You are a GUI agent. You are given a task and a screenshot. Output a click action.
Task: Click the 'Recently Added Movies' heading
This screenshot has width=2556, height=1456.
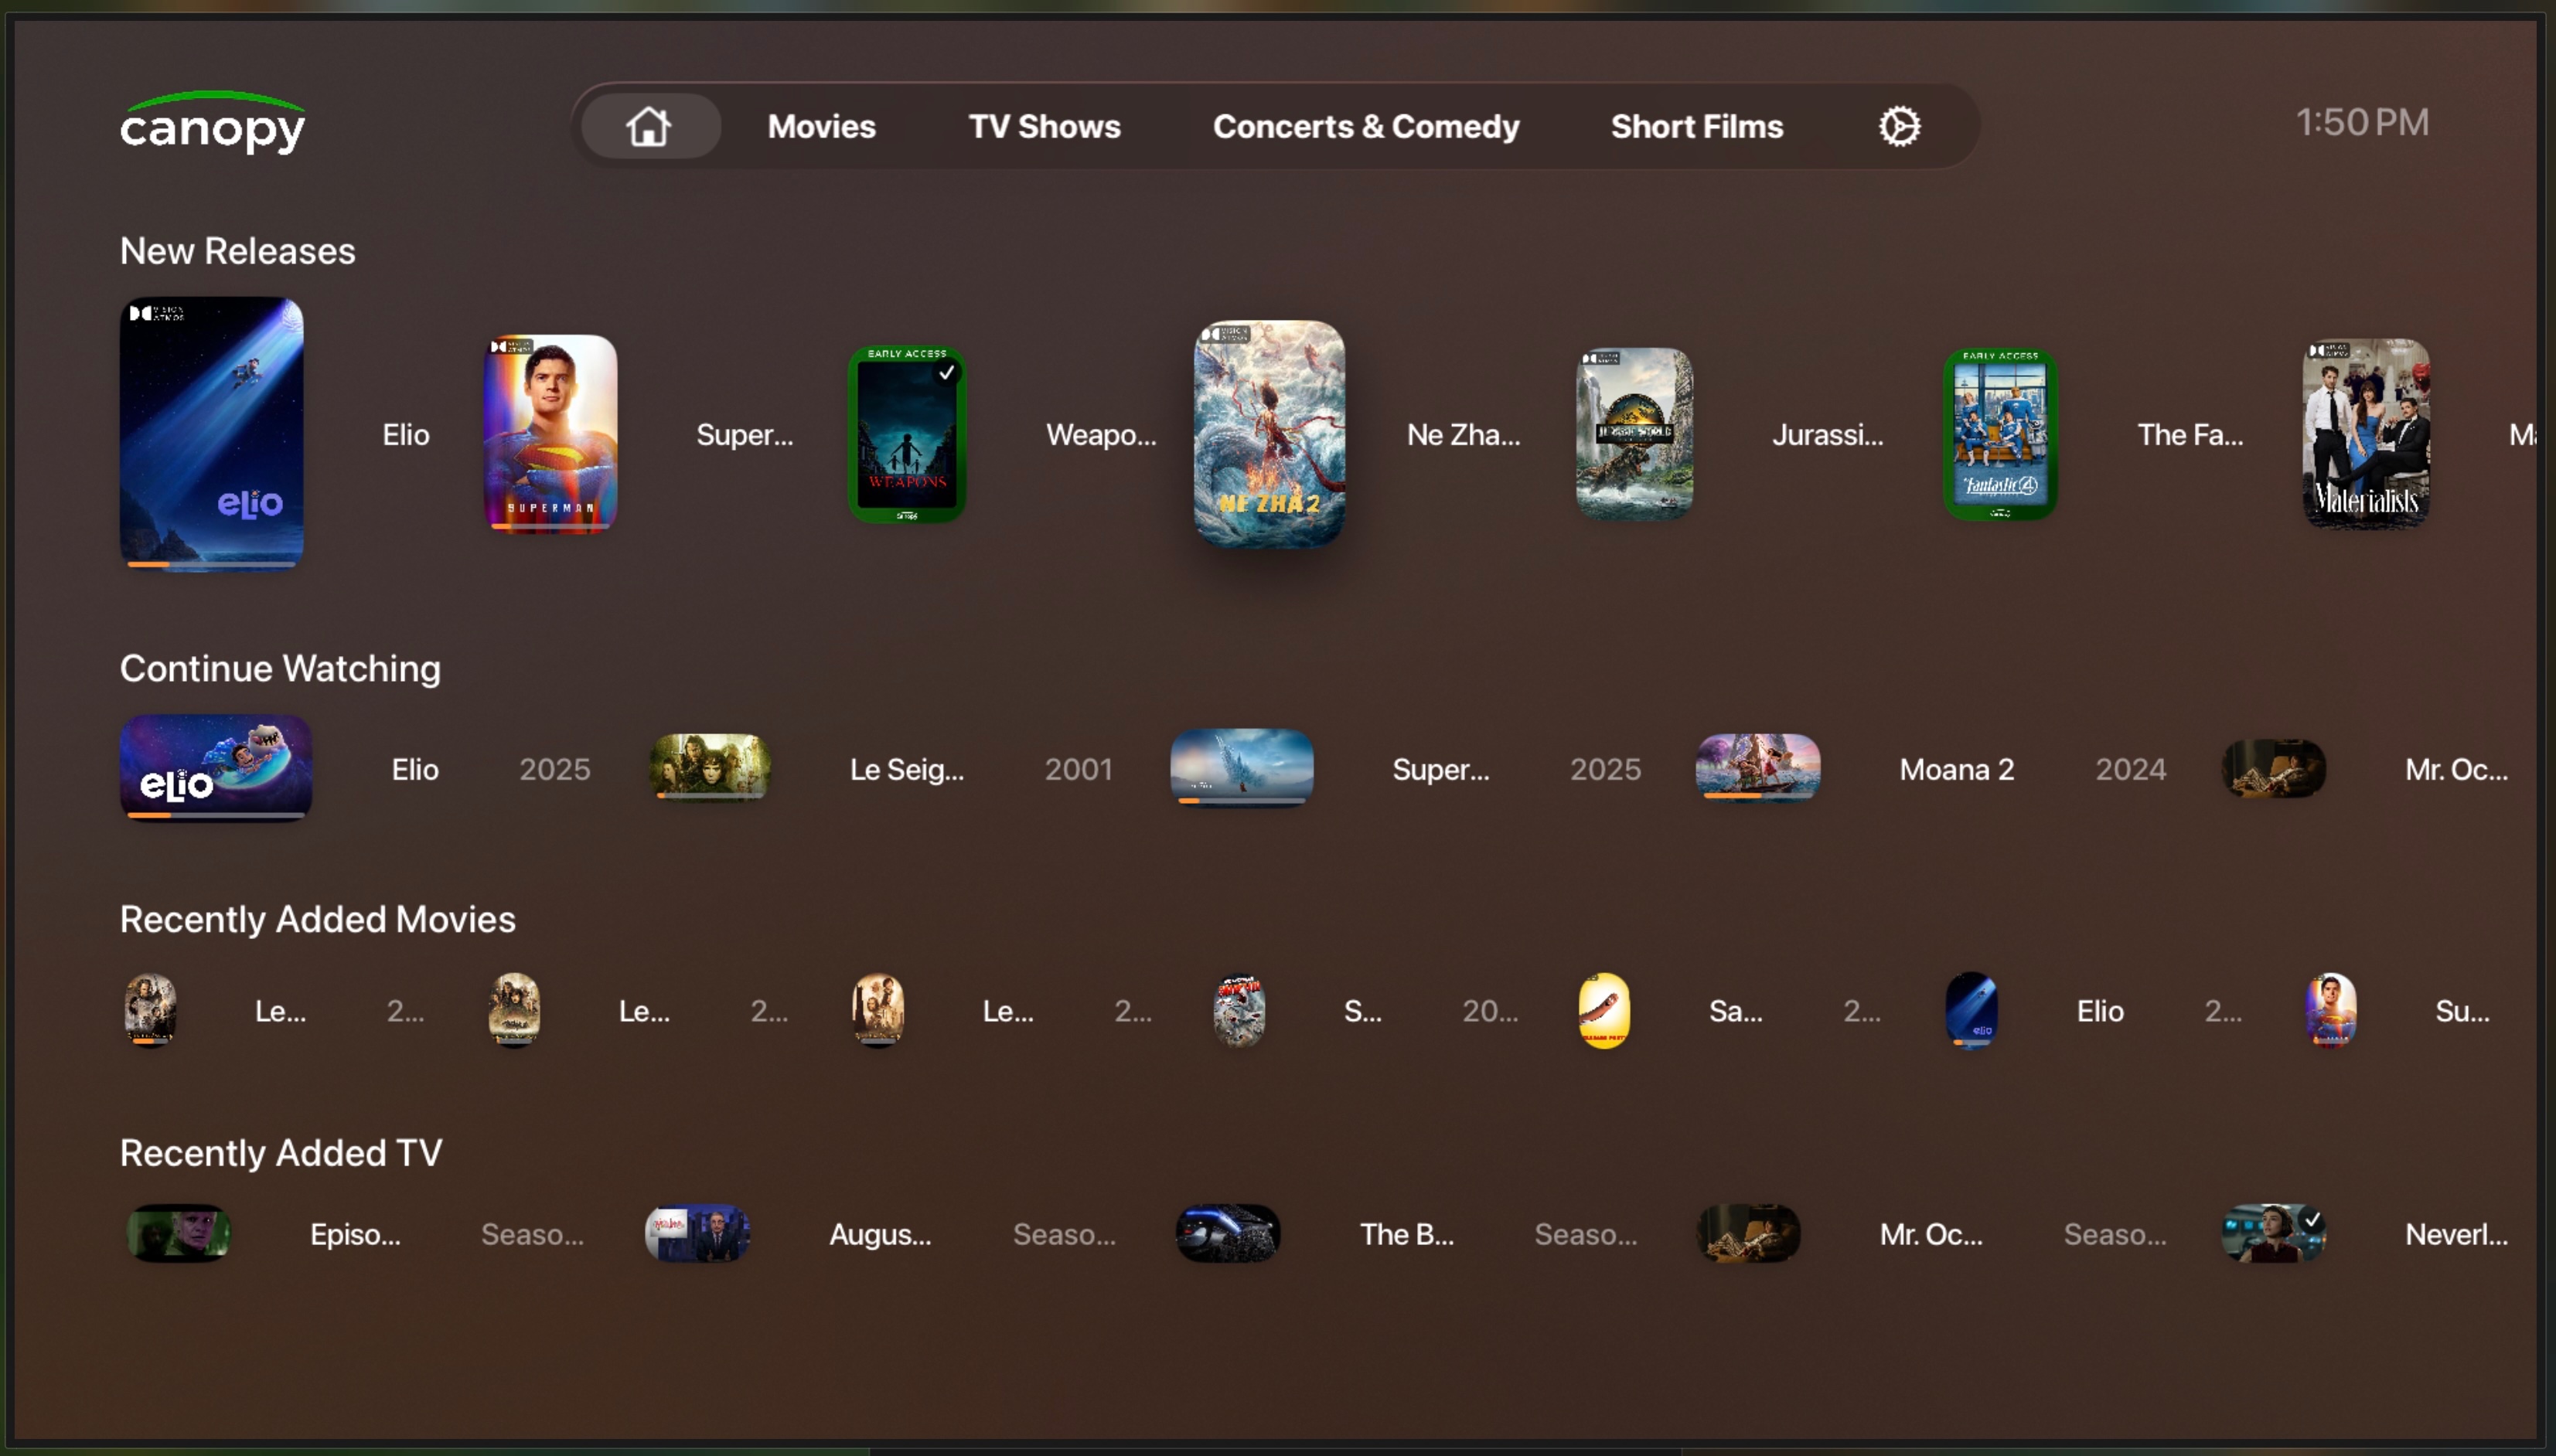click(x=317, y=918)
